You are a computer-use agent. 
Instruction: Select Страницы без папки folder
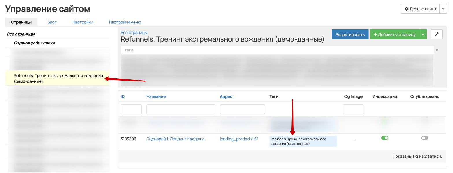[x=34, y=43]
